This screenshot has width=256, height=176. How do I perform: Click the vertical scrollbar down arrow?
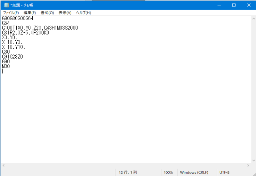253,160
